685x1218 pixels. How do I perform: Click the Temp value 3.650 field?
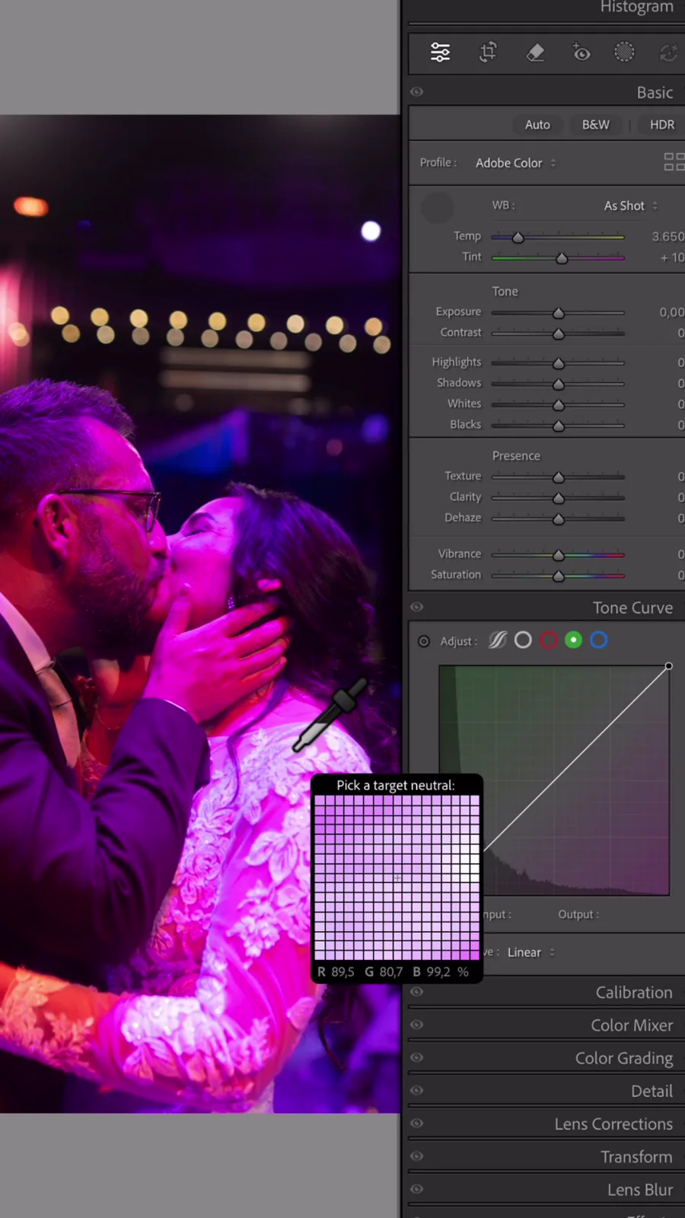(x=667, y=237)
